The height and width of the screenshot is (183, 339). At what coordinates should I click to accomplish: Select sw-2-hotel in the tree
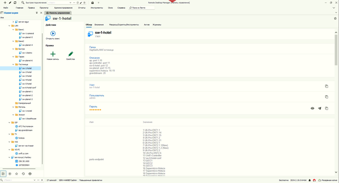(27, 72)
